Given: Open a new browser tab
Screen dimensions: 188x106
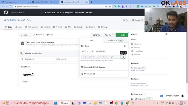Looking at the screenshot, I should 91,2.
